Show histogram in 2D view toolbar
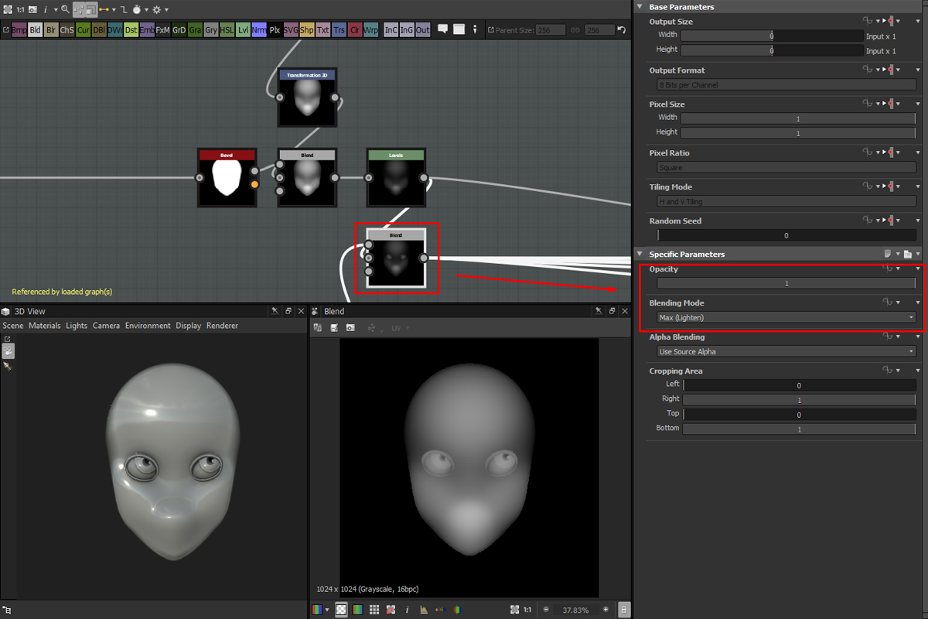 [424, 610]
